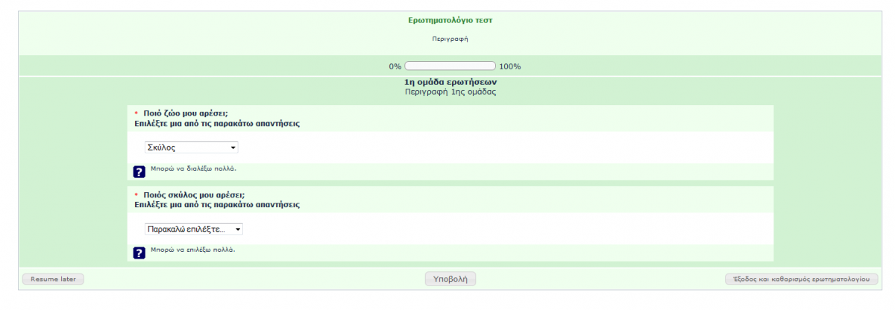Select the 'Ερωτηματολόγιο τεστ' survey title
Image resolution: width=895 pixels, height=310 pixels.
coord(450,20)
